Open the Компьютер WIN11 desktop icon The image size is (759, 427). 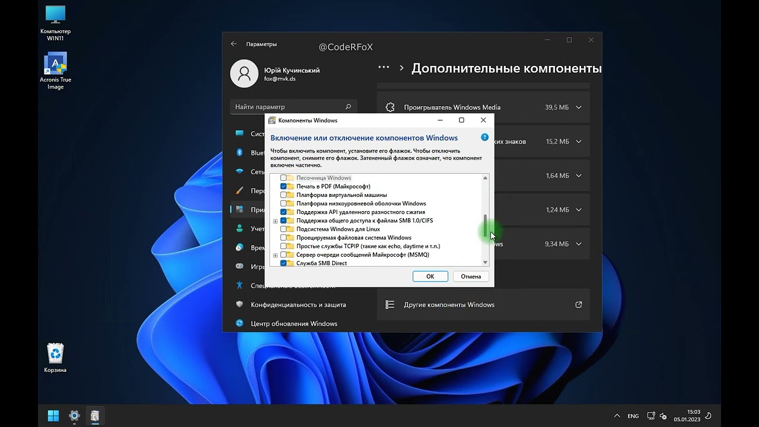coord(55,24)
